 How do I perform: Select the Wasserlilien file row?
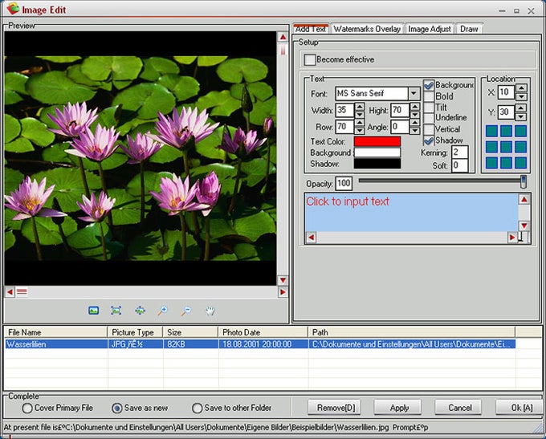point(260,344)
